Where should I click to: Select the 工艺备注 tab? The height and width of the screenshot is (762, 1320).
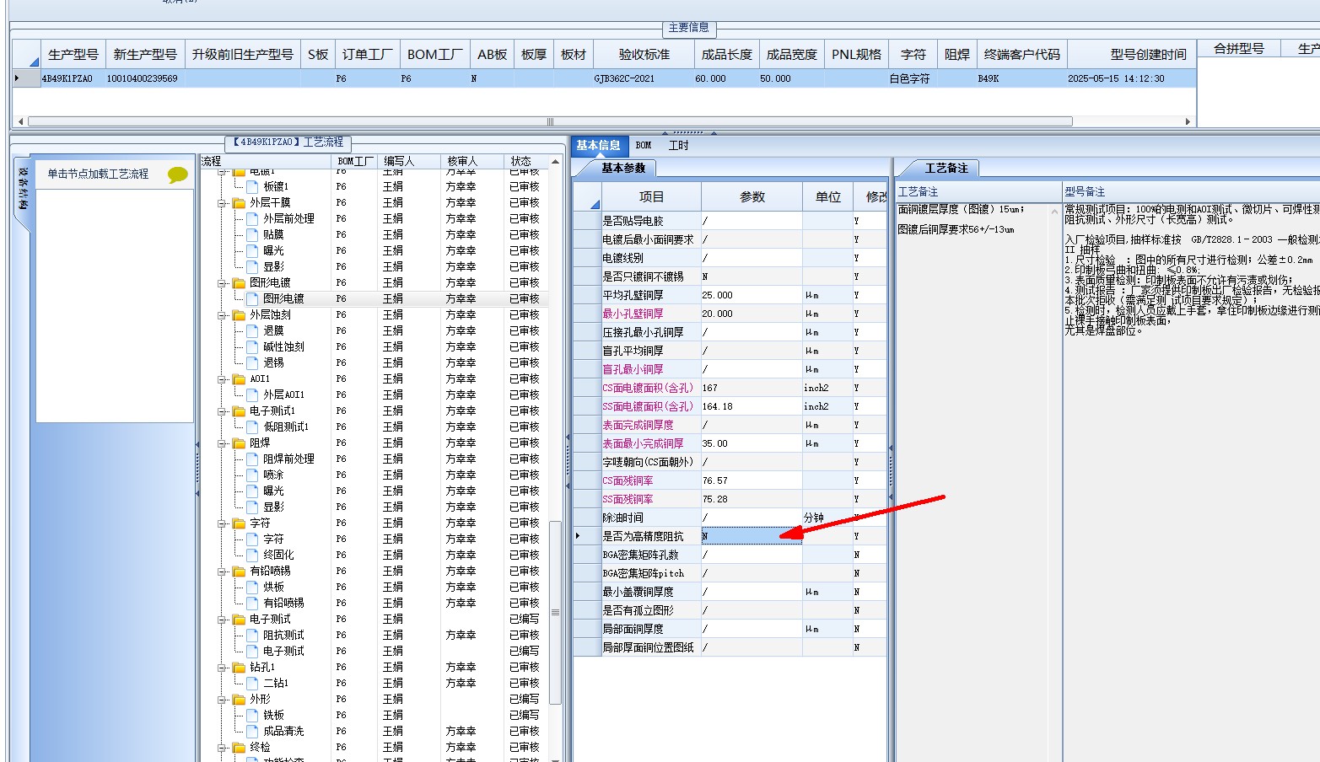pos(947,168)
